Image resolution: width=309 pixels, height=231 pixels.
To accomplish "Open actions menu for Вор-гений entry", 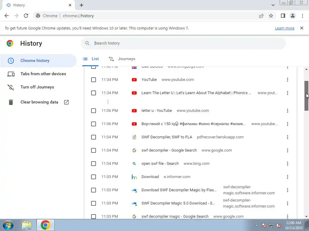I will click(288, 124).
